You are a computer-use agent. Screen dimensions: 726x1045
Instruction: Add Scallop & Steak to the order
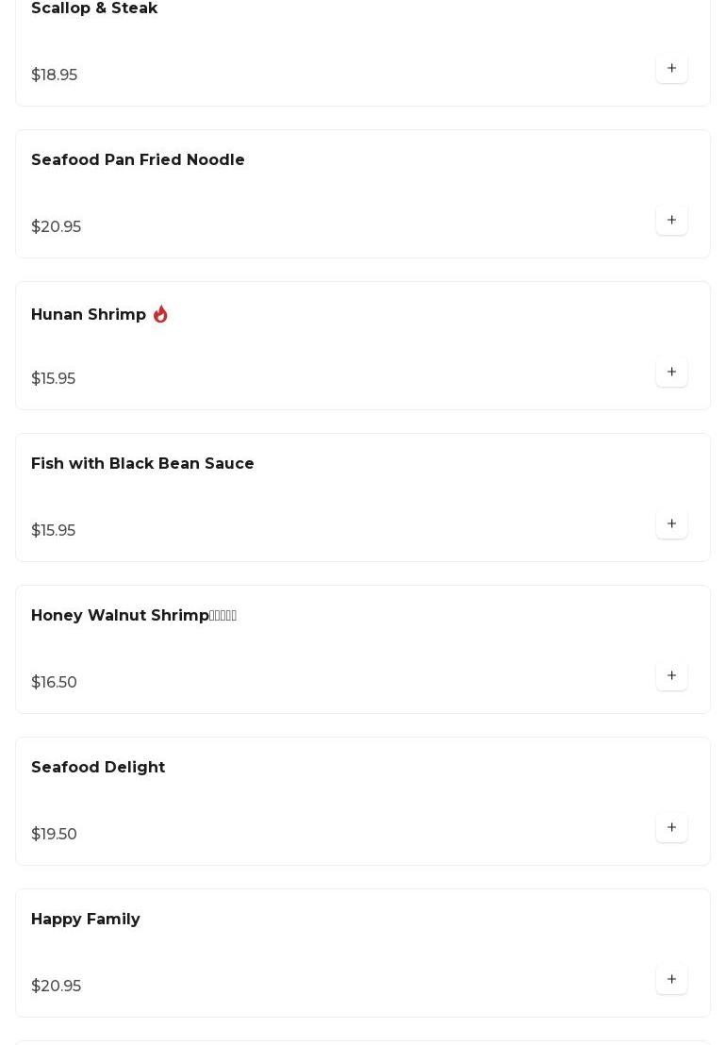click(671, 69)
